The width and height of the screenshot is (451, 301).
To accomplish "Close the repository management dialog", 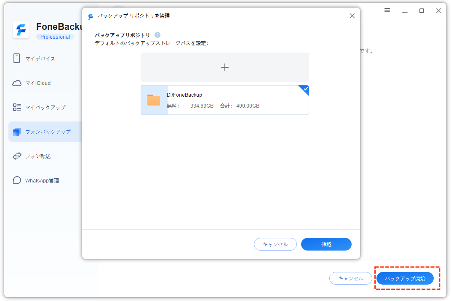I will point(352,16).
